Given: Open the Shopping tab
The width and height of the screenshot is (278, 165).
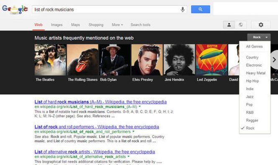Looking at the screenshot, I should click(96, 25).
